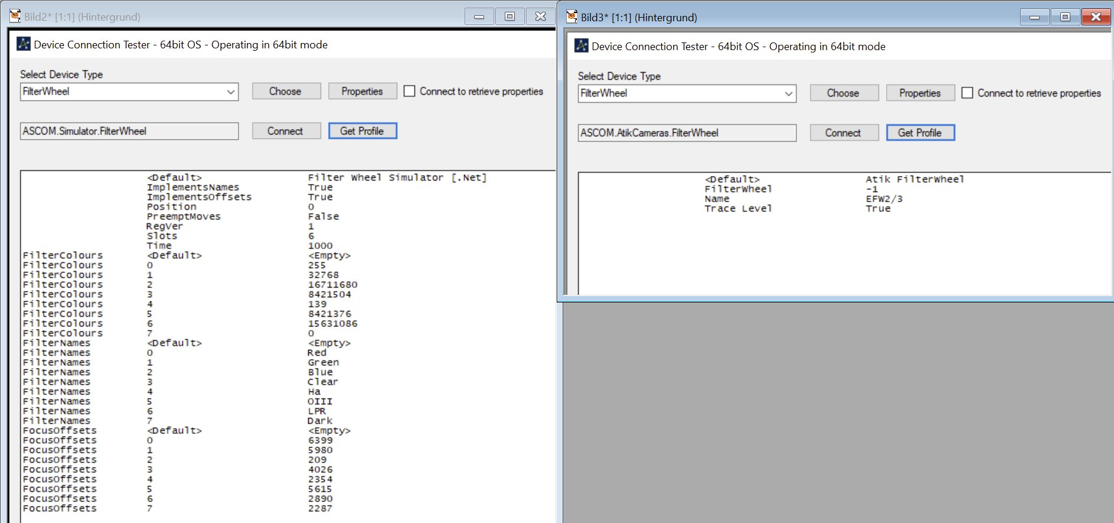Open Properties for the ASCOM Simulator FilterWheel
This screenshot has height=523, width=1114.
[362, 91]
